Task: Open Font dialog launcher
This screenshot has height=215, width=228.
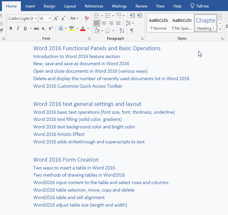Action: [x=89, y=38]
